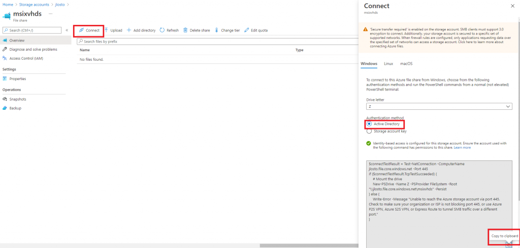Click the copy icon under code box
The image size is (520, 248).
[509, 244]
